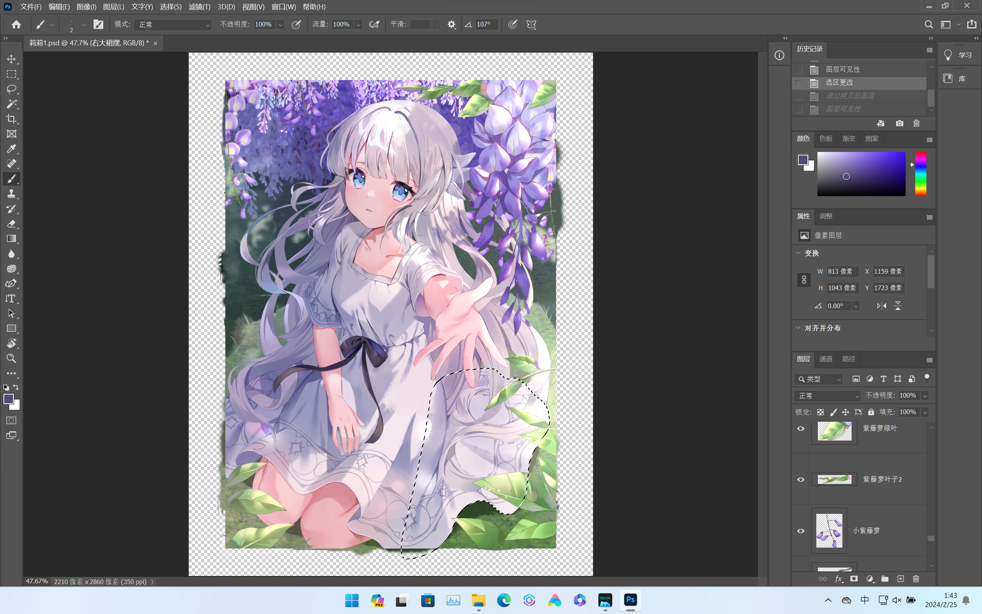Select the Crop tool
982x614 pixels.
click(12, 119)
